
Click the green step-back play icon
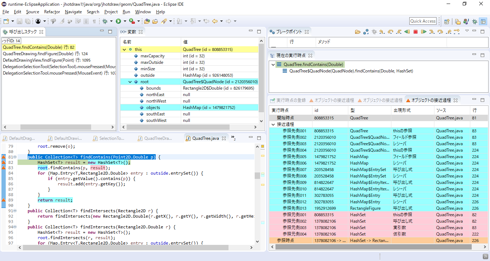click(407, 32)
